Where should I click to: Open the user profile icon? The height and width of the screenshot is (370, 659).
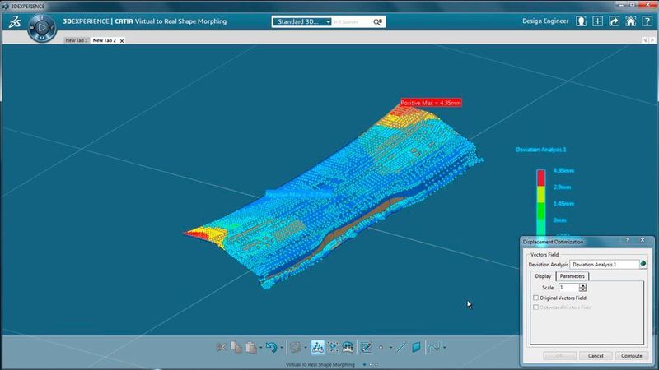click(581, 21)
